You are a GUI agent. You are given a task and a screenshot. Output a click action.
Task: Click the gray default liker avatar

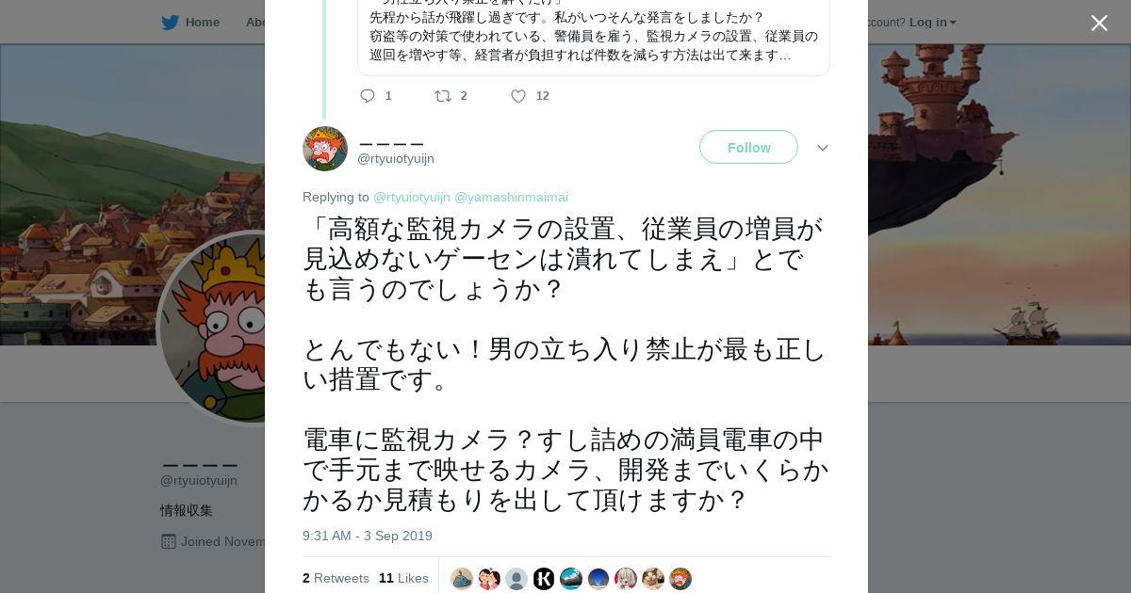pyautogui.click(x=516, y=579)
